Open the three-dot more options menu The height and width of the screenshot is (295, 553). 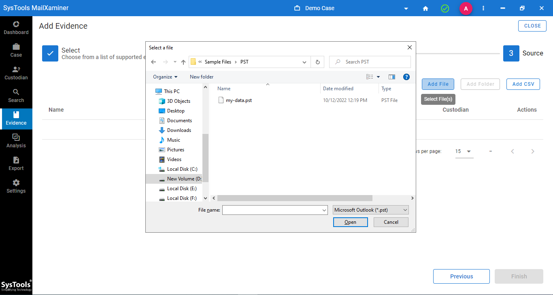click(483, 8)
